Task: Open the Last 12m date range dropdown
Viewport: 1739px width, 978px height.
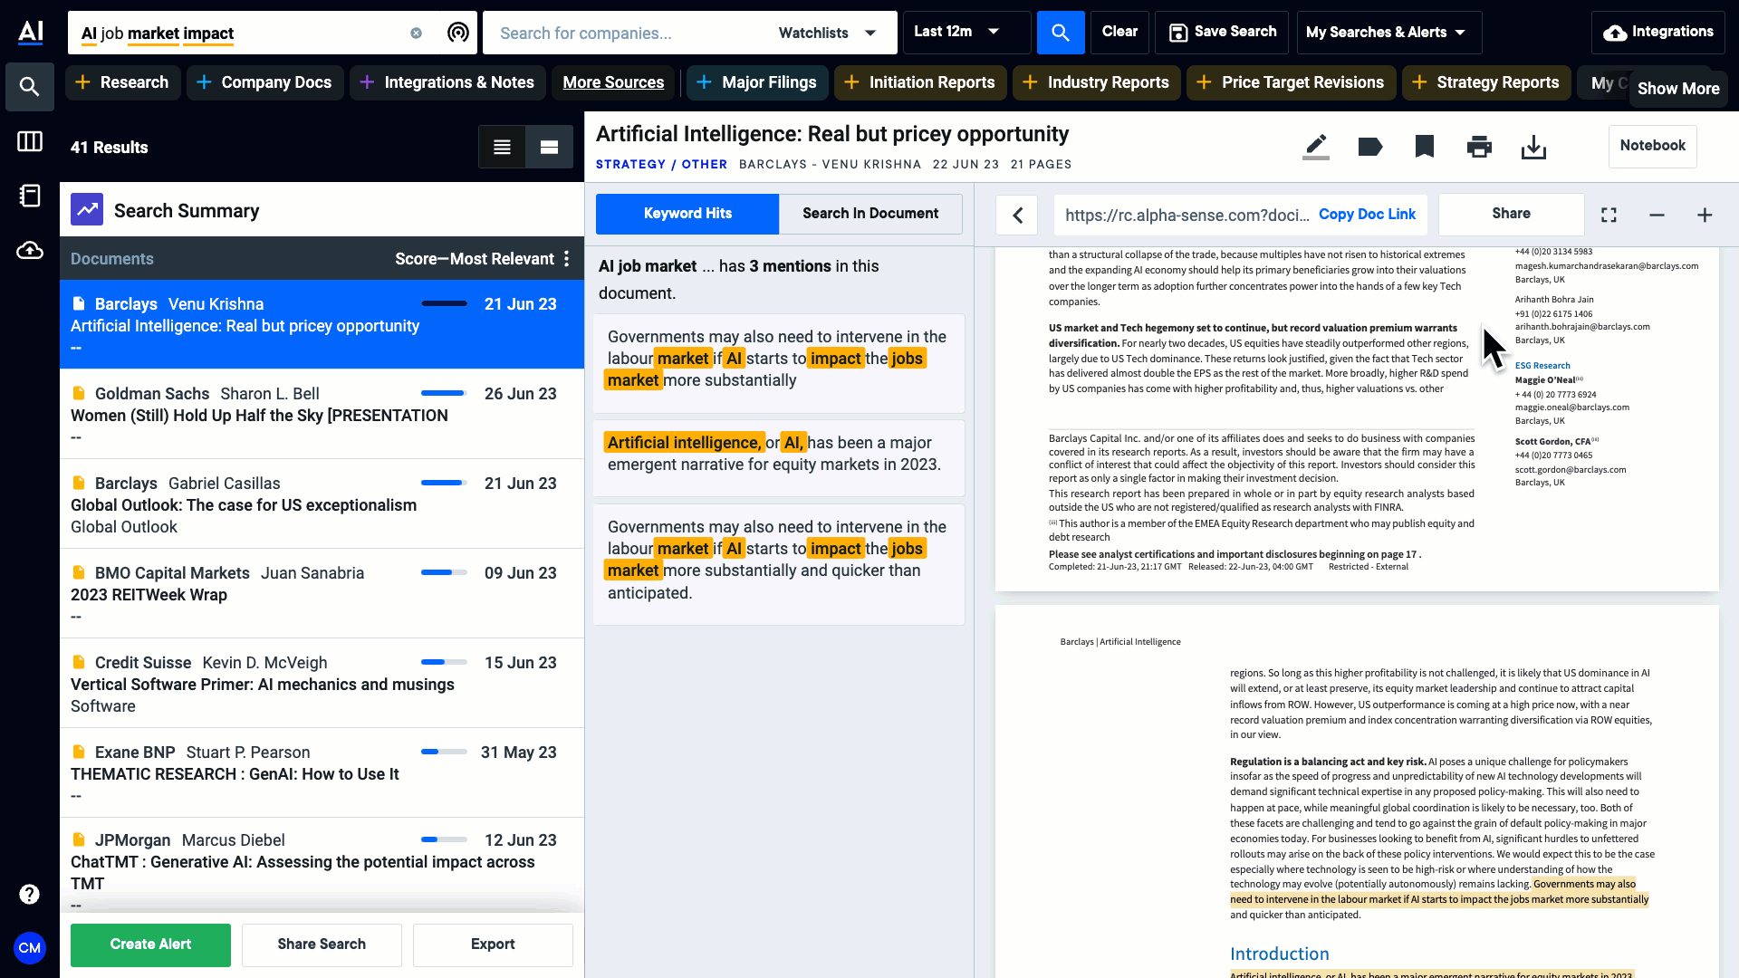Action: pyautogui.click(x=966, y=32)
